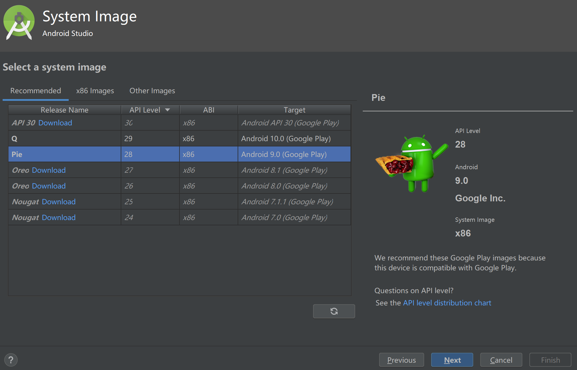
Task: Download Oreo API 26 image
Action: (x=49, y=186)
